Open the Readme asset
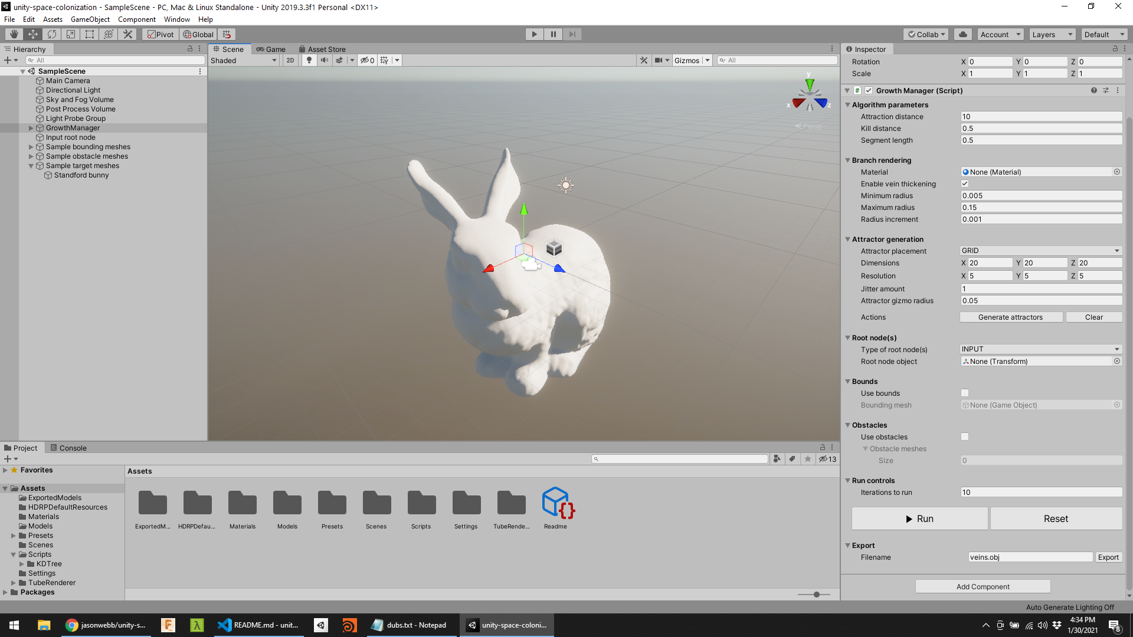Viewport: 1133px width, 637px height. pos(556,508)
